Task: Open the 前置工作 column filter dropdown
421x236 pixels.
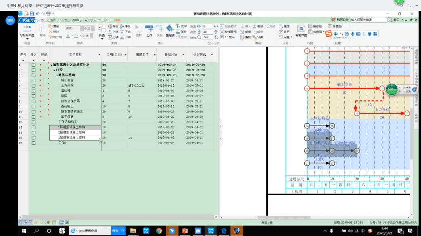Action: pos(154,55)
